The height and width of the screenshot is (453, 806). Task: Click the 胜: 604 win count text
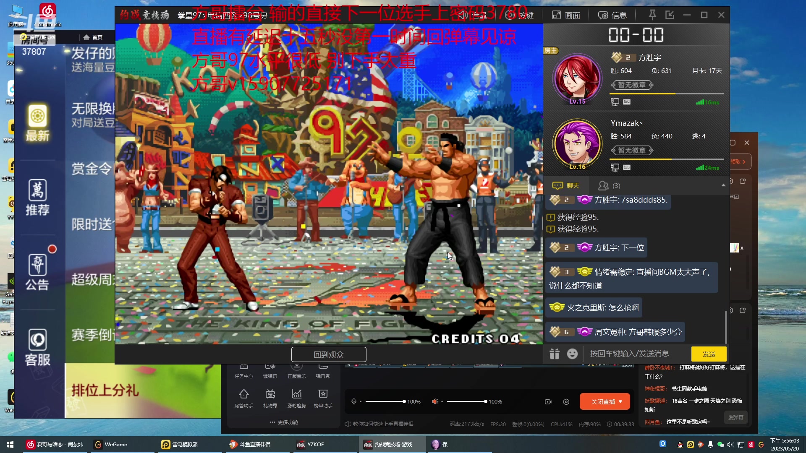[x=621, y=70]
